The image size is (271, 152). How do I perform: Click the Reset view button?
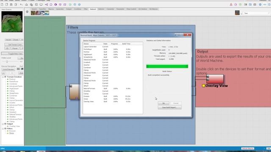point(15,49)
